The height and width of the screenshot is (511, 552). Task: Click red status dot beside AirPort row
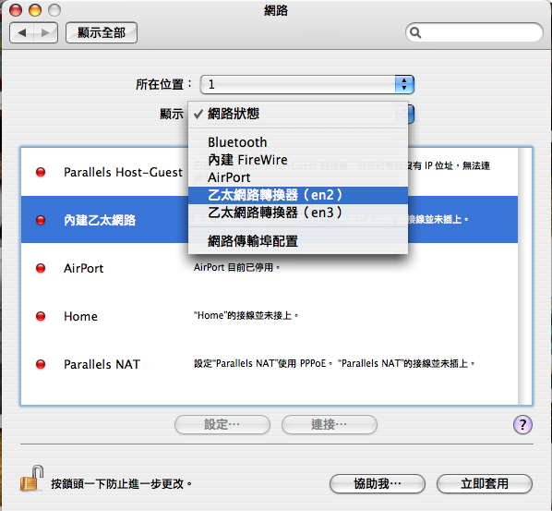tap(41, 268)
